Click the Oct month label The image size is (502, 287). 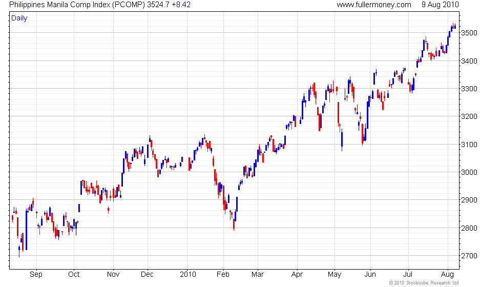click(74, 275)
